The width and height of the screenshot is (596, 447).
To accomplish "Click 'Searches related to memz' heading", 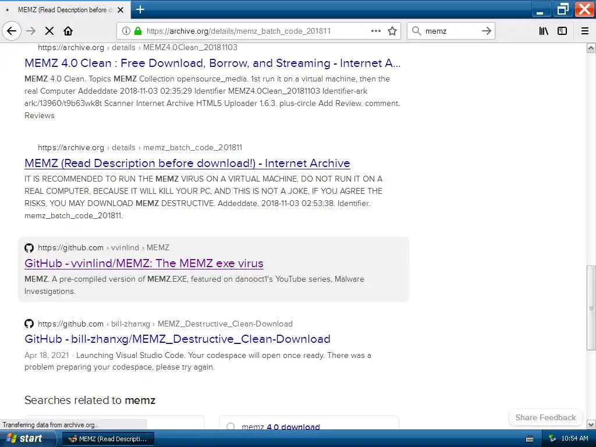I will pyautogui.click(x=90, y=400).
